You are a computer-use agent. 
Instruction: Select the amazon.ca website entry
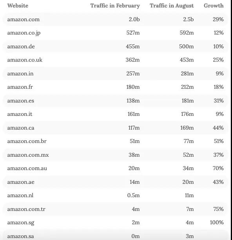pyautogui.click(x=21, y=128)
